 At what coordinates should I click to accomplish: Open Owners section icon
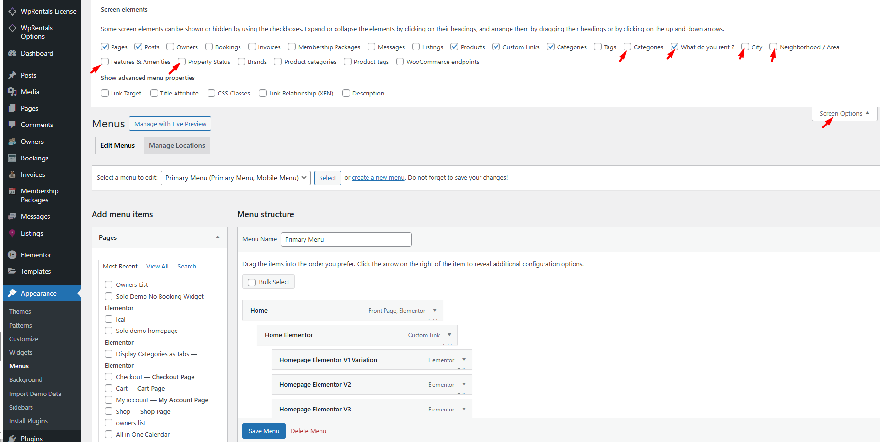tap(12, 142)
